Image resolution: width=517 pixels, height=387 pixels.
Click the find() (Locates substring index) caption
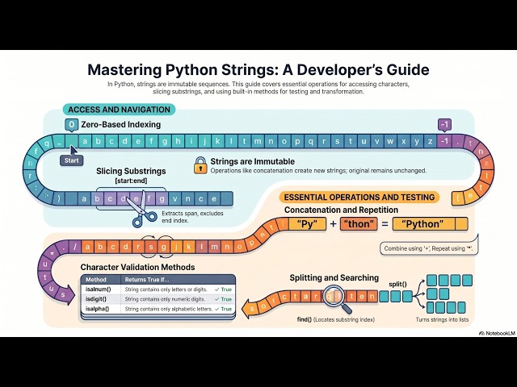tap(336, 319)
